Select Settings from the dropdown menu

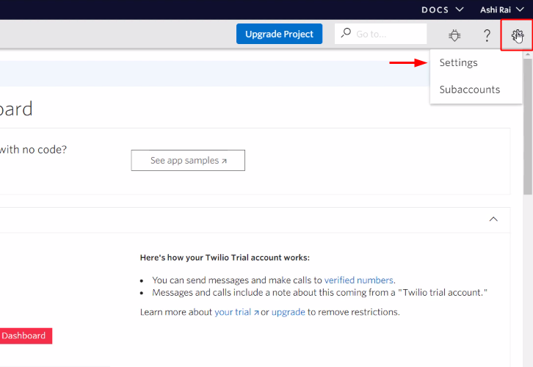(458, 62)
